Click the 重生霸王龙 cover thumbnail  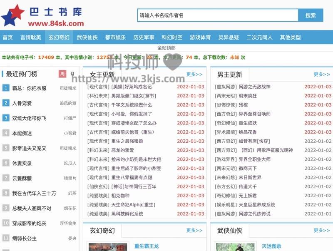point(108,247)
